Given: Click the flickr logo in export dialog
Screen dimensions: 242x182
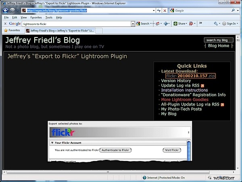Looking at the screenshot, I should pos(63,132).
